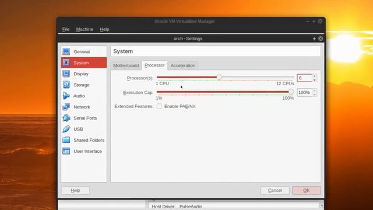Screen dimensions: 373x210
Task: Click the Processor(s) label text
Action: pos(140,78)
